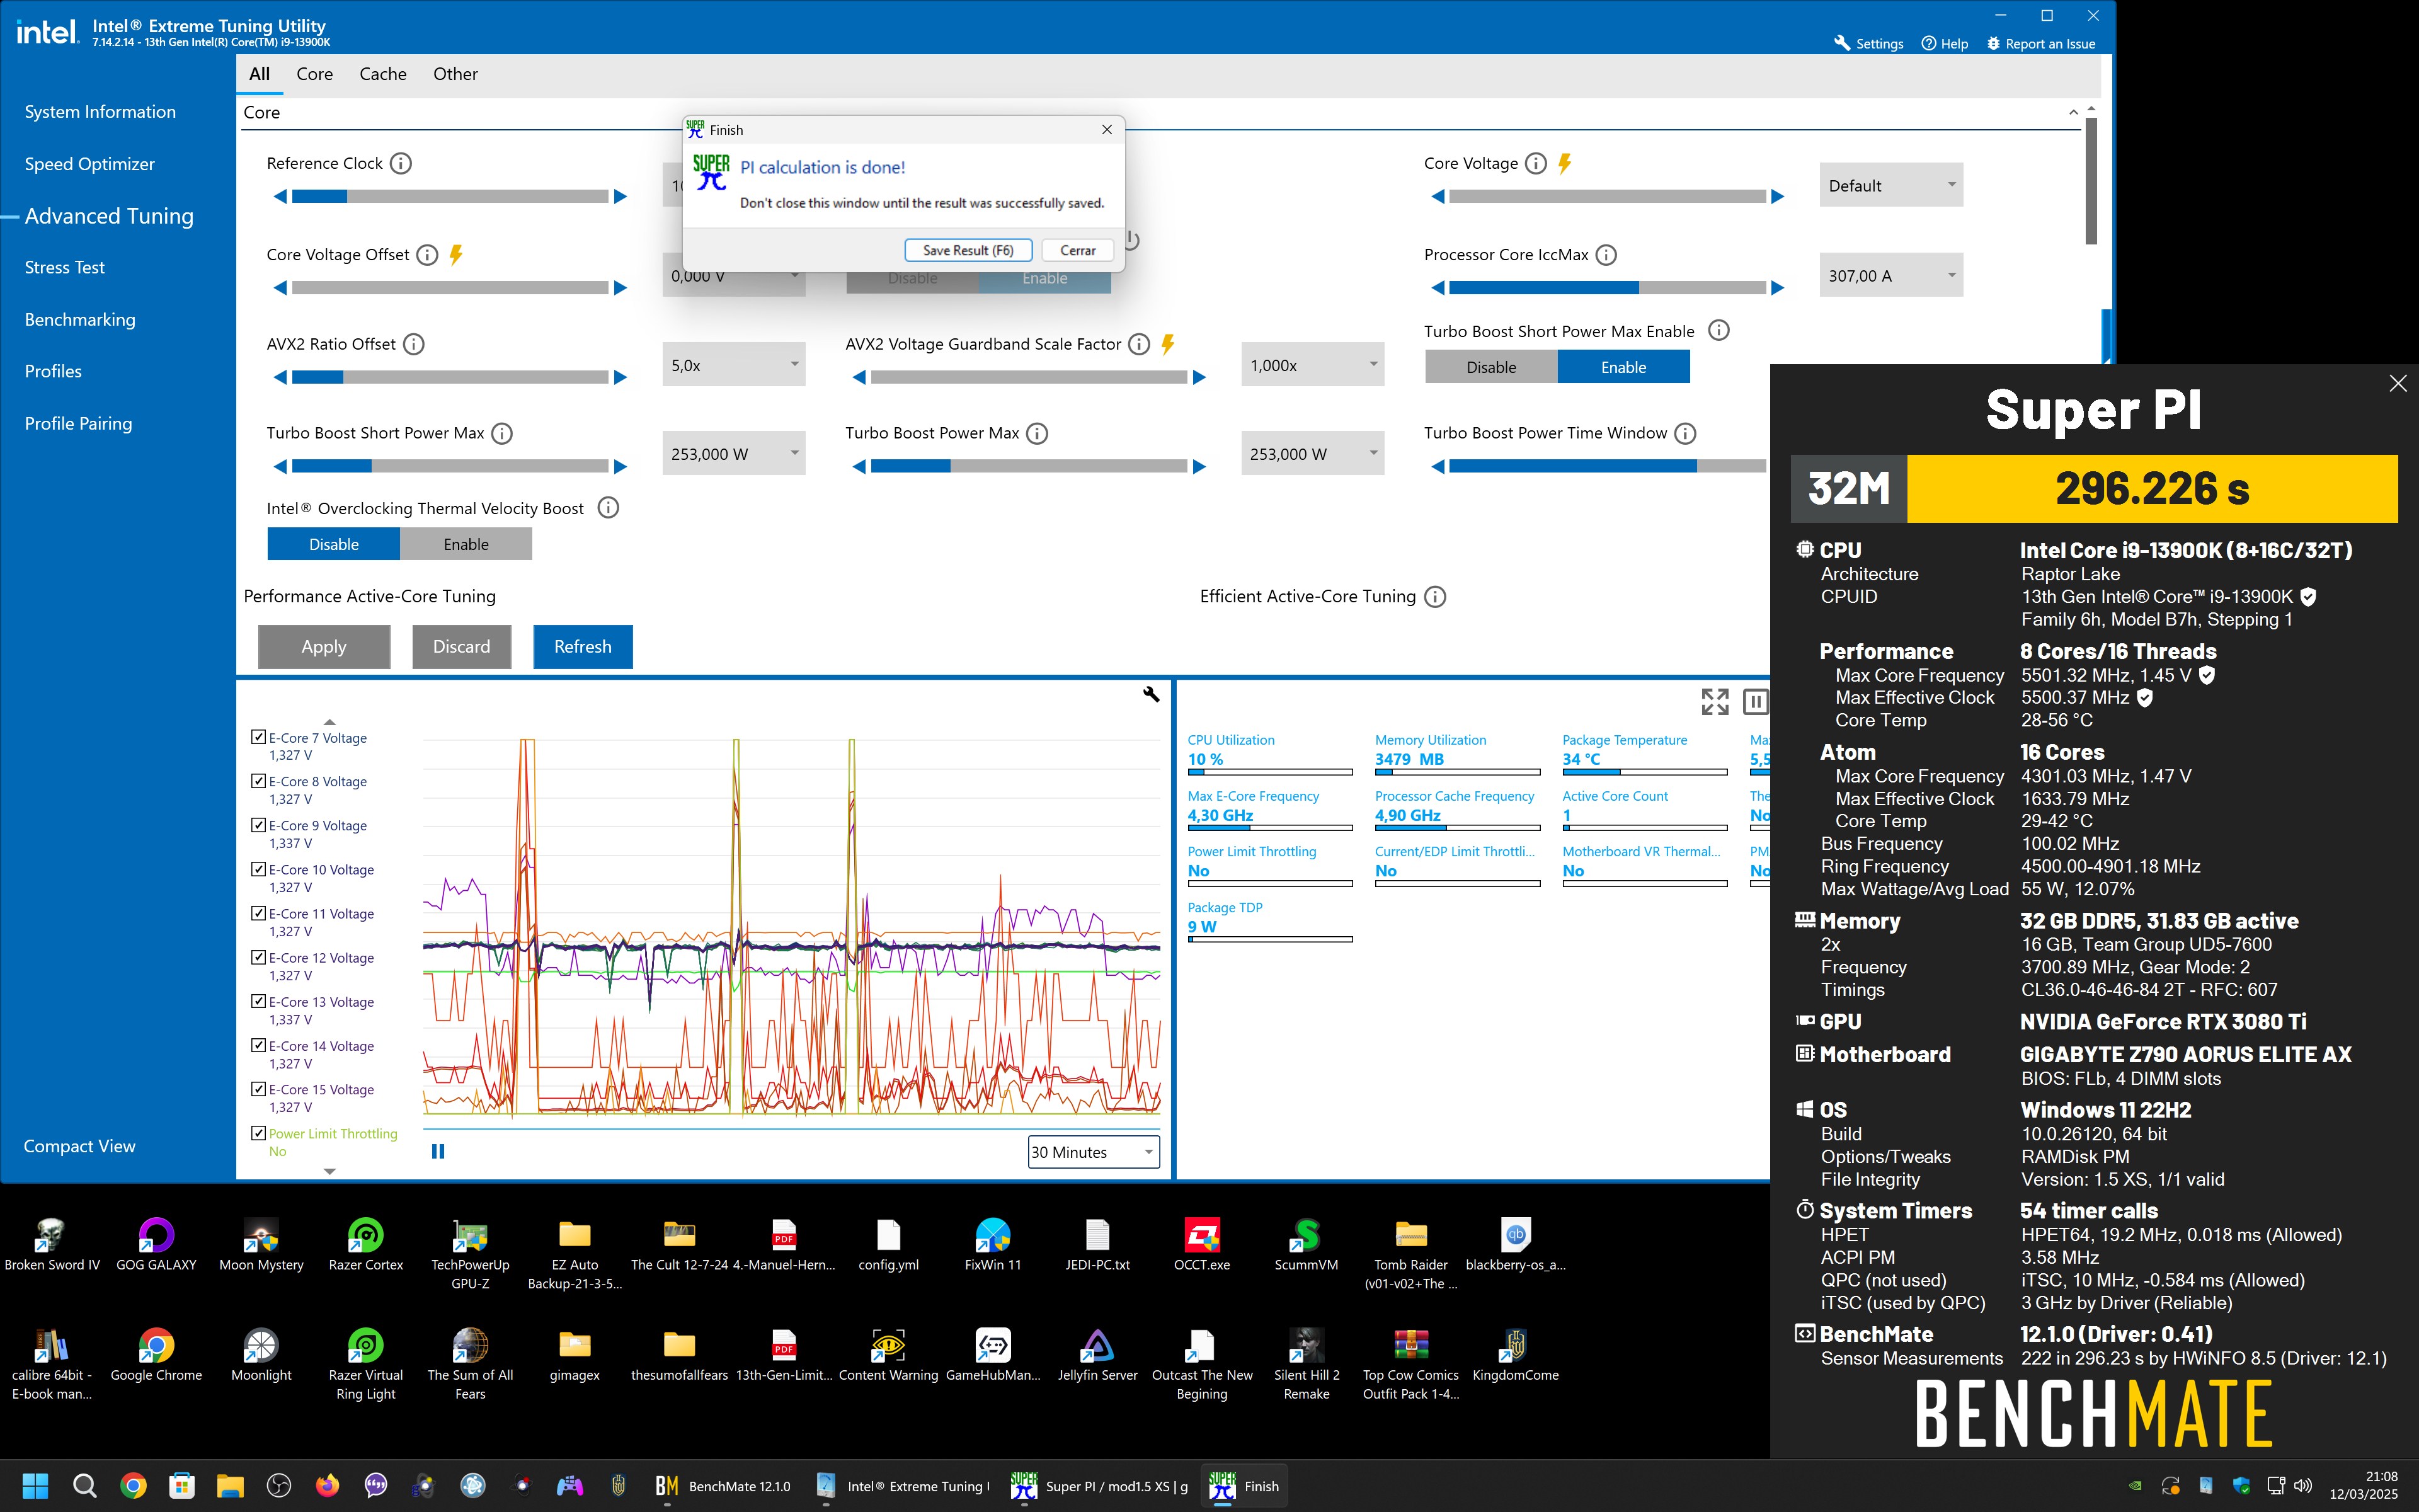Click Report an Issue in the header
Viewport: 2419px width, 1512px height.
click(2040, 43)
